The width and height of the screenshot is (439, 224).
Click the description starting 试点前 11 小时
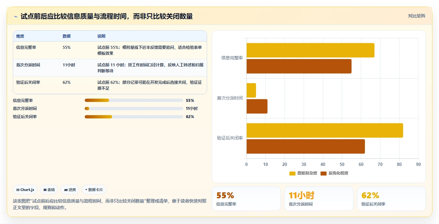coord(150,68)
